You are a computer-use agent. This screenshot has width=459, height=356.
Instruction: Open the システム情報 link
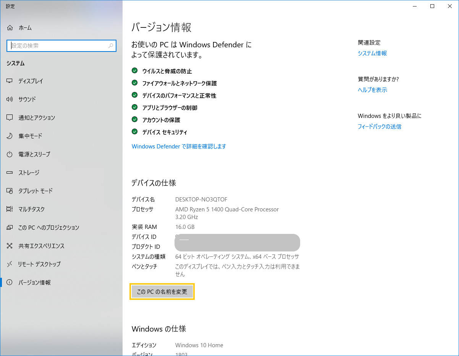point(372,53)
